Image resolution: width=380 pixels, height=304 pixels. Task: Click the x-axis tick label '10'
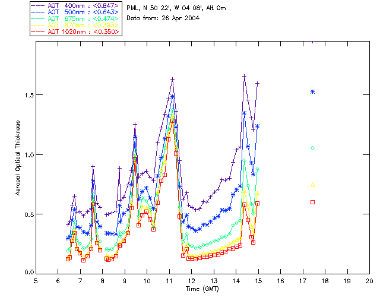pyautogui.click(x=147, y=281)
